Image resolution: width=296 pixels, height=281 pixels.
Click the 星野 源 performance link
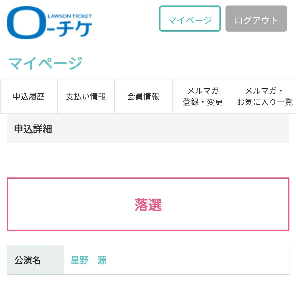89,260
